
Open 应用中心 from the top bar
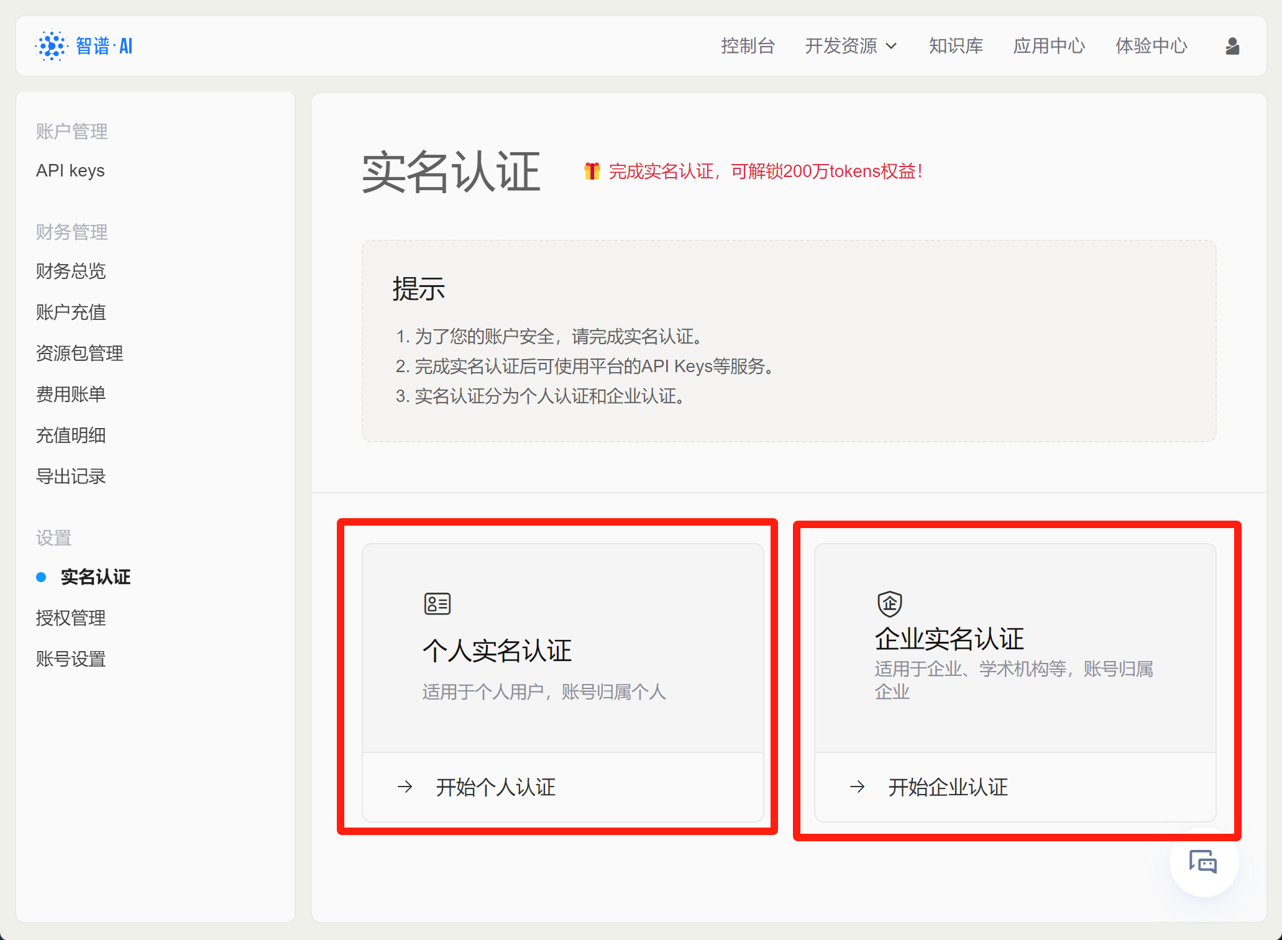coord(1049,46)
